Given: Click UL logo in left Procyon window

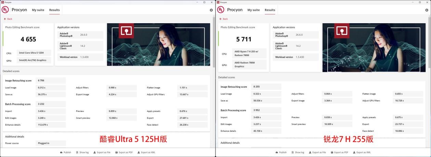Looking at the screenshot, I should (x=5, y=10).
